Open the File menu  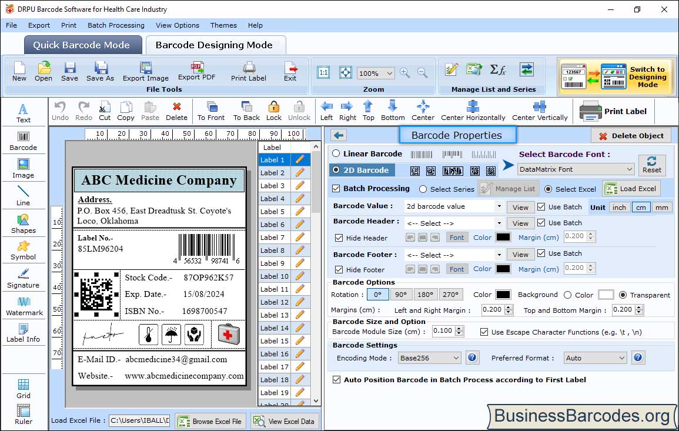click(11, 25)
